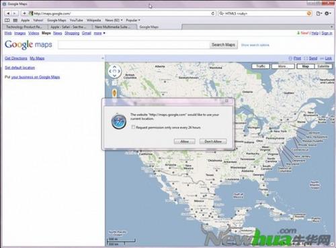Expand the Popular bookmarks dropdown
This screenshot has width=336, height=248.
(x=133, y=20)
